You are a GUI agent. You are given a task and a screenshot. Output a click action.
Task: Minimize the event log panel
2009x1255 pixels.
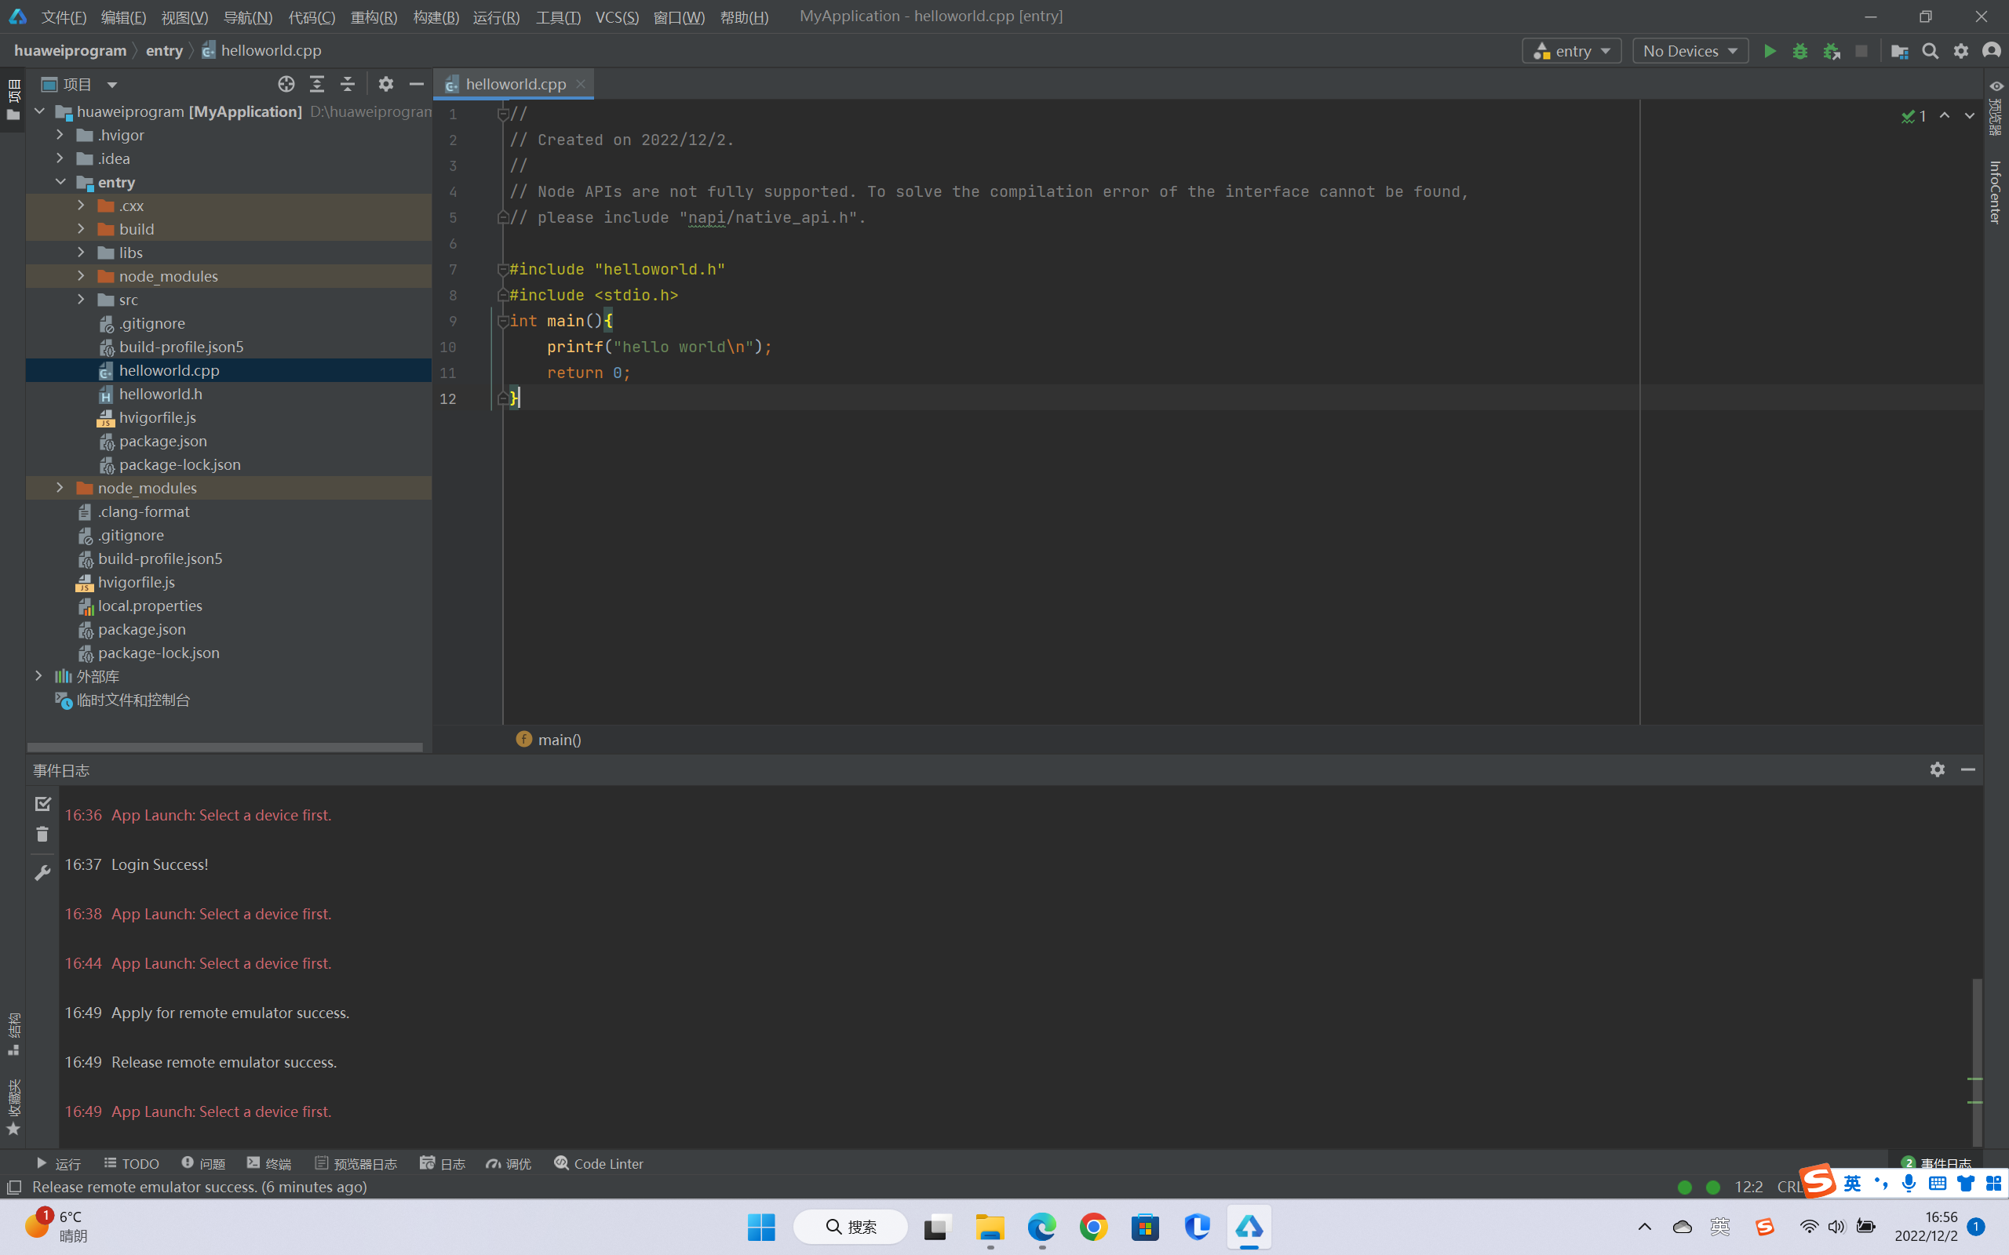pyautogui.click(x=1967, y=769)
